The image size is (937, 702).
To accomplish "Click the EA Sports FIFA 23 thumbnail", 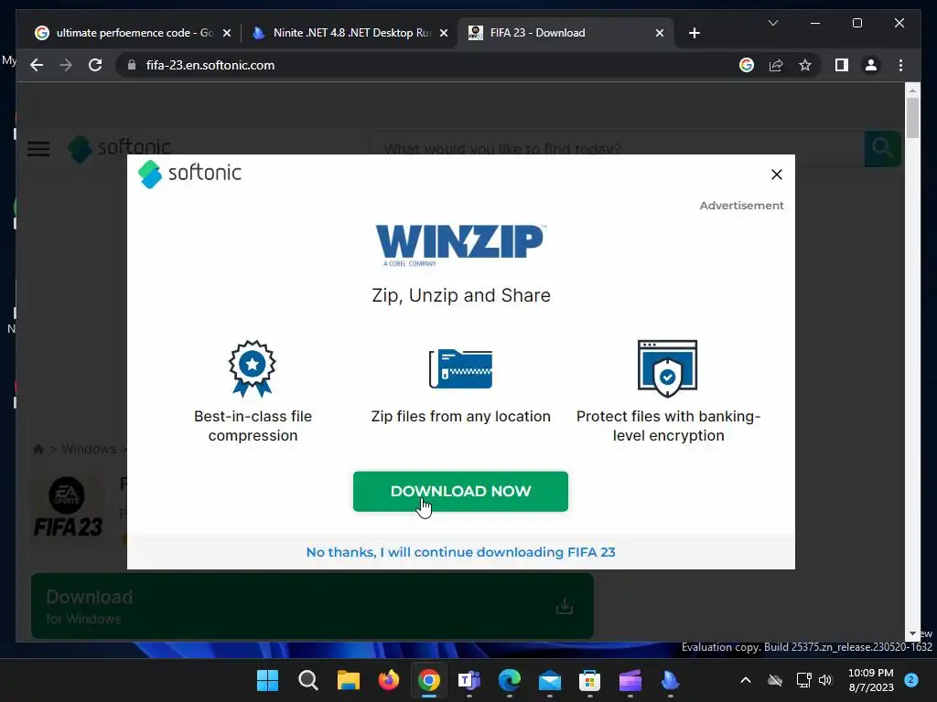I will [x=68, y=506].
